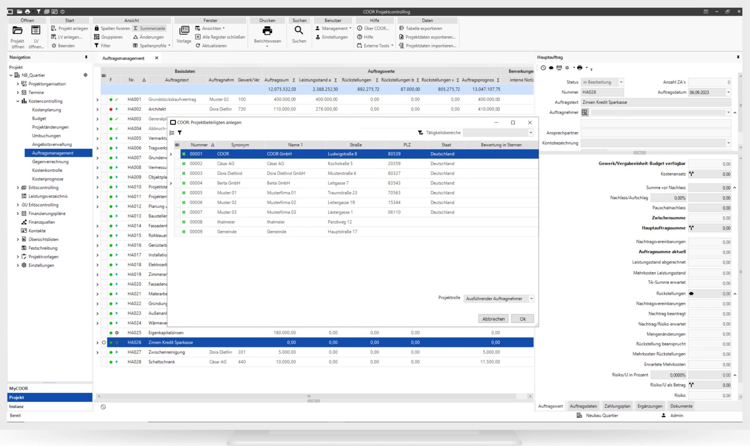Click the LV öffnen icon
This screenshot has width=750, height=446.
pos(36,30)
